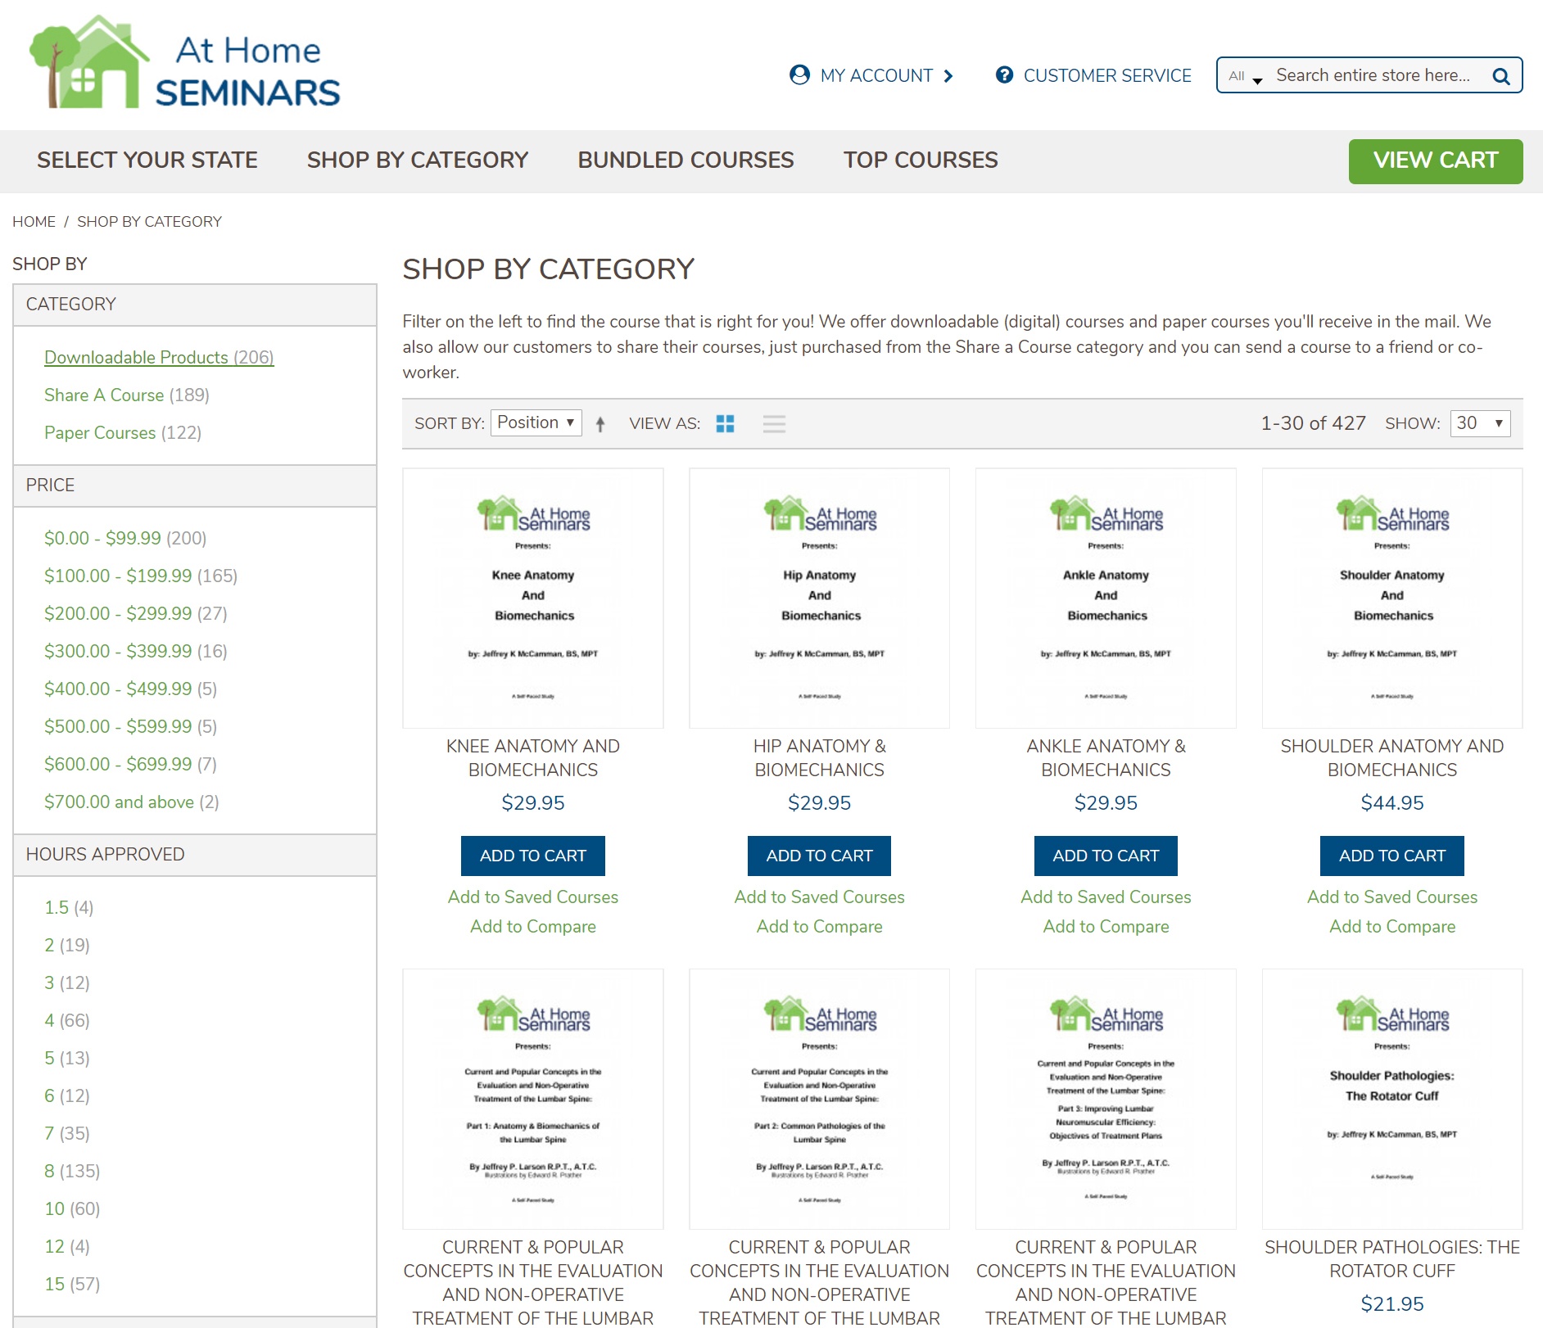Screen dimensions: 1543x1328
Task: Open My Account link text
Action: 876,75
